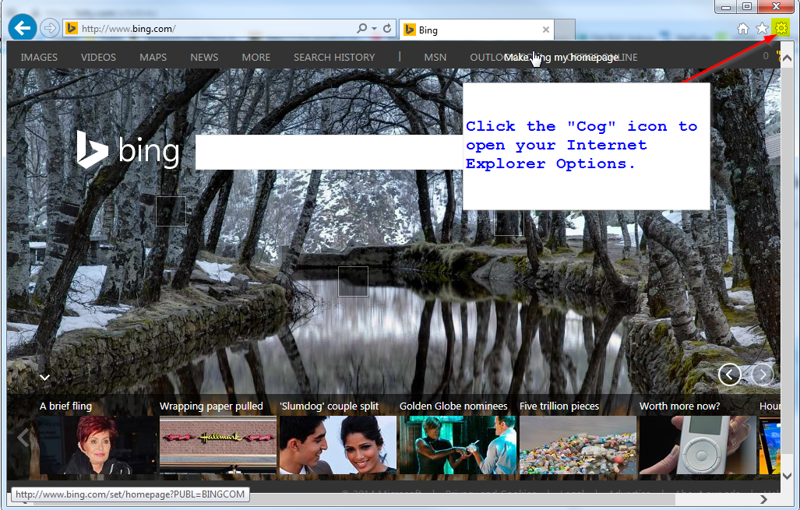Select the Bing browser tab
Screen dimensions: 800x510
[x=477, y=30]
